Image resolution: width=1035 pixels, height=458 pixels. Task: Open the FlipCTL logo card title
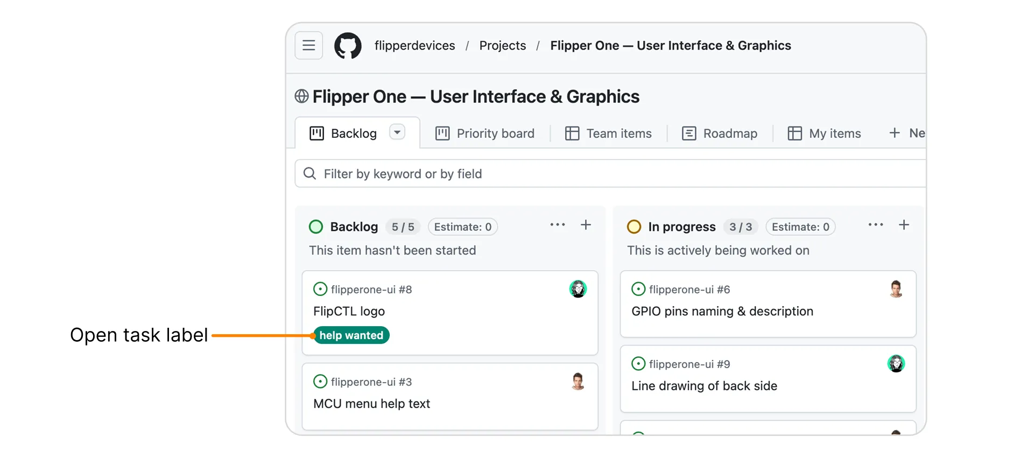coord(349,312)
